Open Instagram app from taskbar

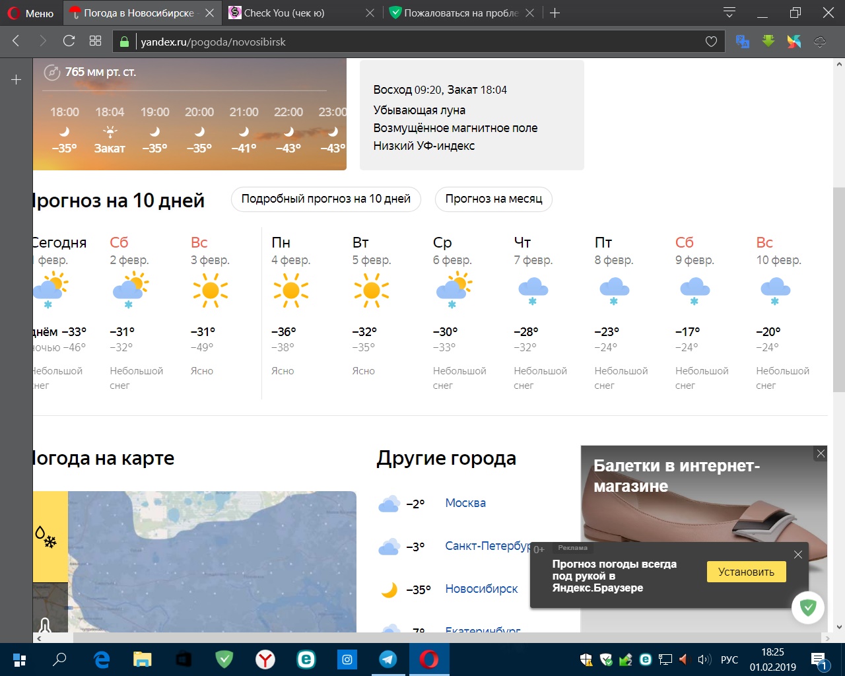pos(347,659)
